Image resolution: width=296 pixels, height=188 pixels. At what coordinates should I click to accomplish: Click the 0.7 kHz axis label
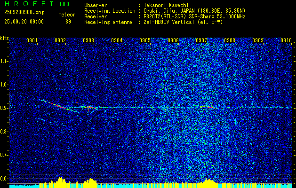tap(4, 155)
